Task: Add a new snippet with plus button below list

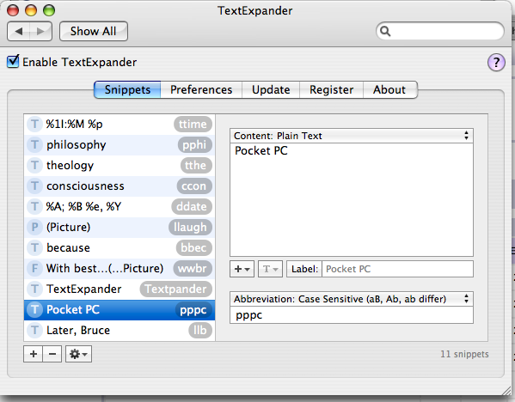Action: 34,354
